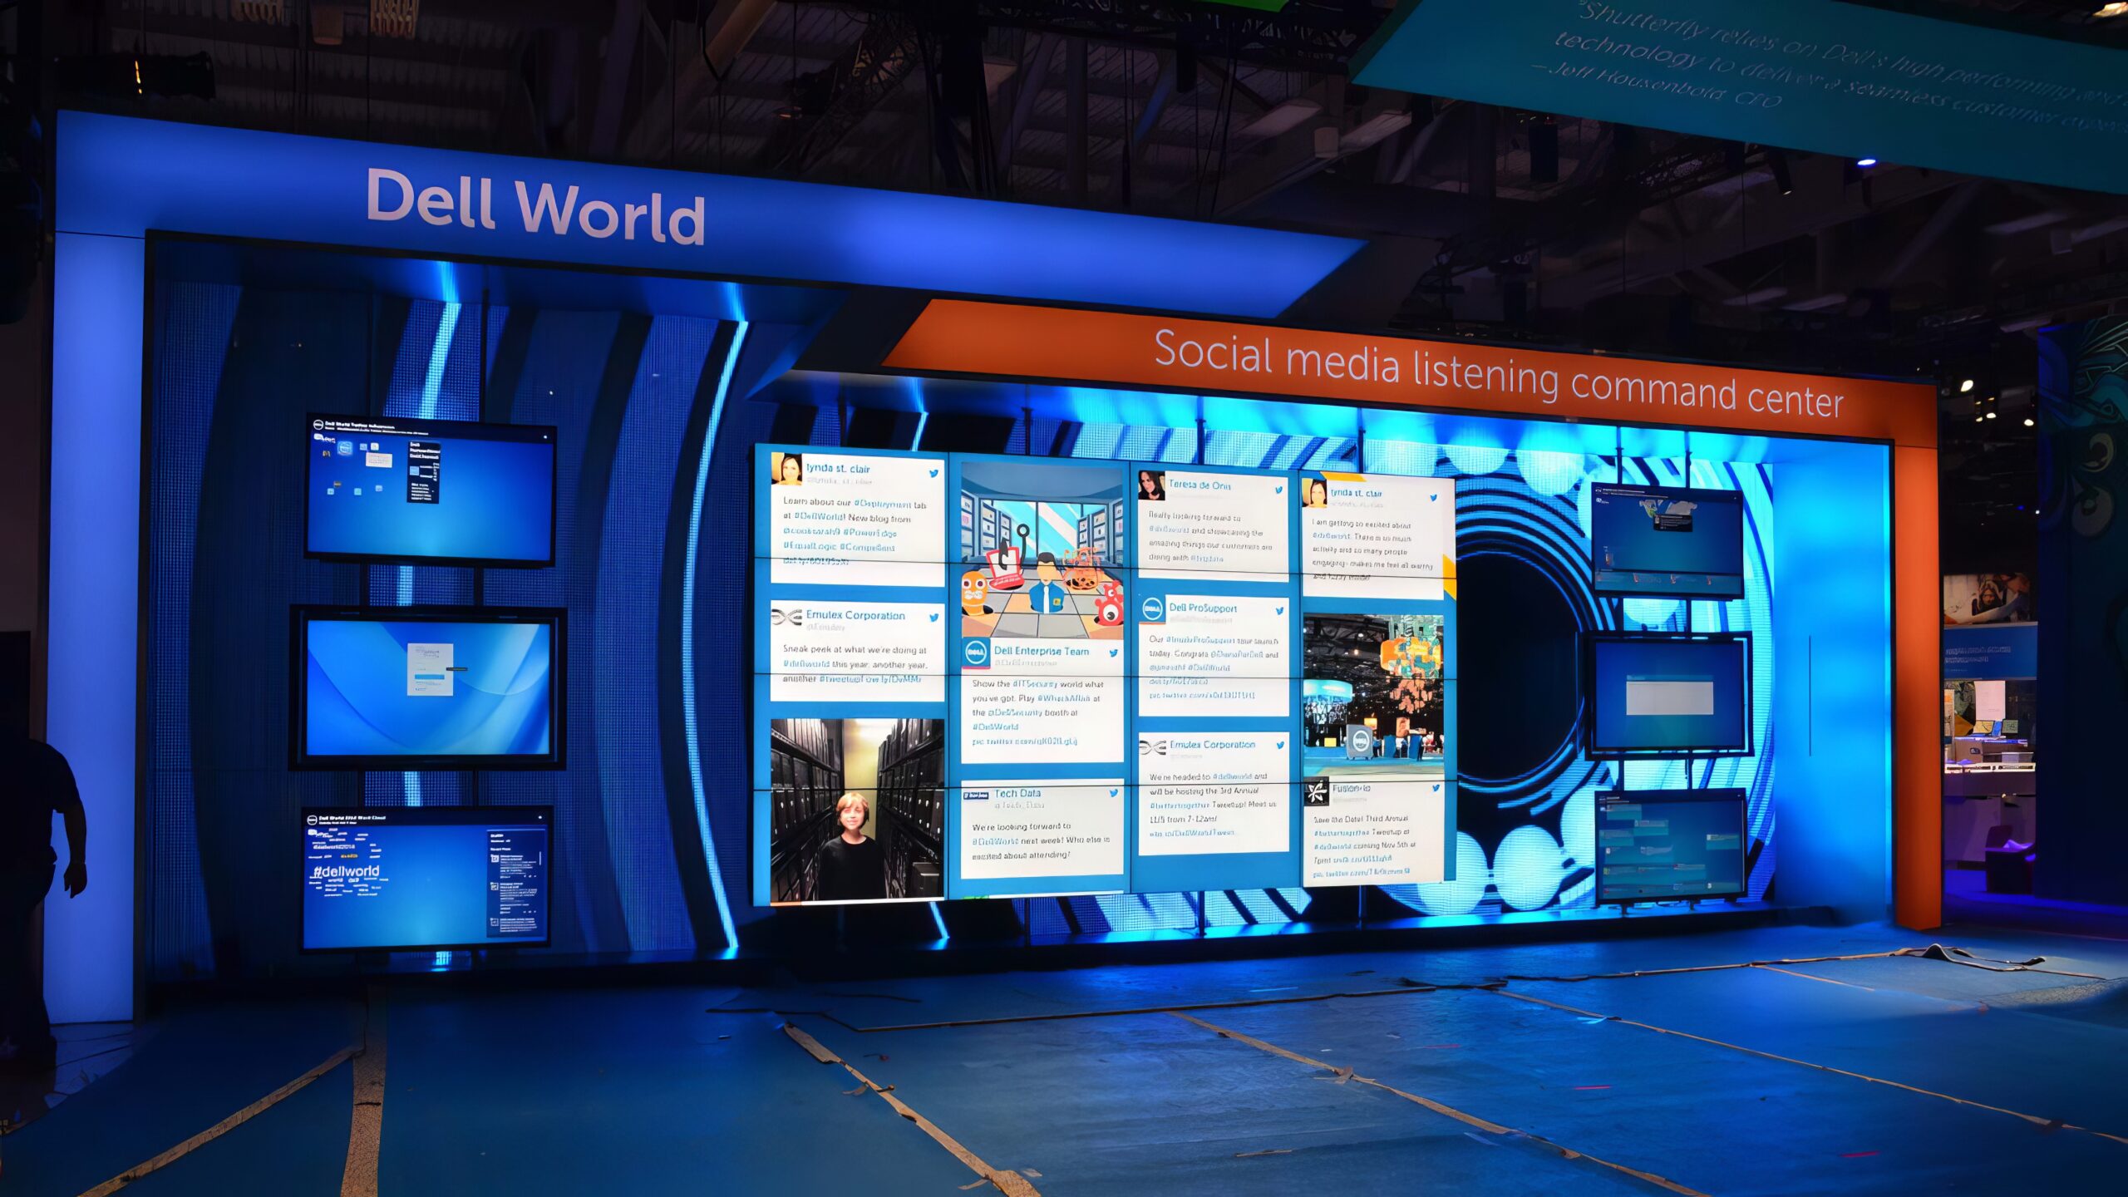2128x1197 pixels.
Task: Click Twitter bird icon on Tech Data tweet
Action: [1113, 793]
